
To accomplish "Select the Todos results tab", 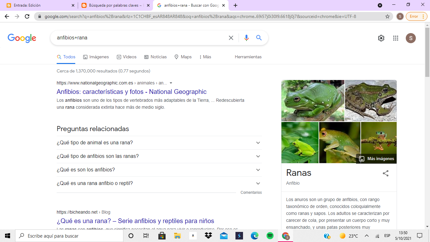I will click(66, 57).
